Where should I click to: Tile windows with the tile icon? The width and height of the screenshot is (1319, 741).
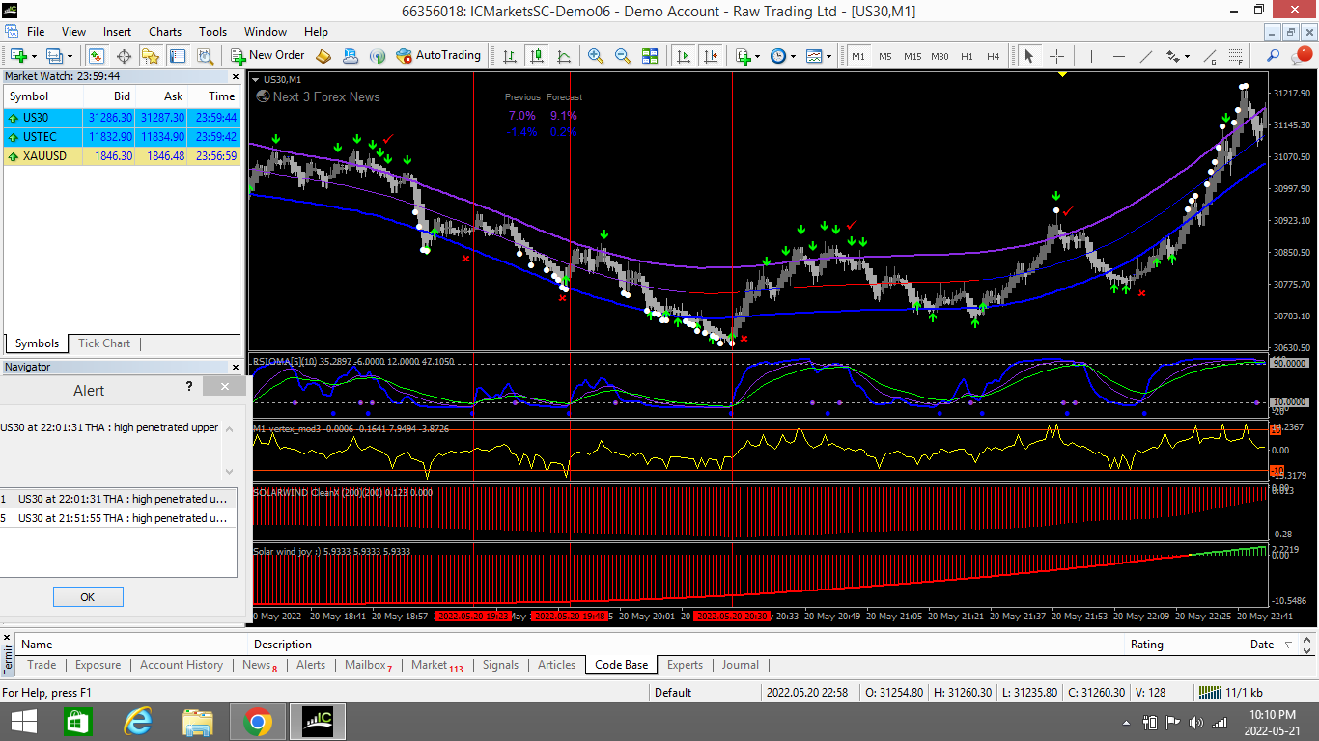point(650,56)
